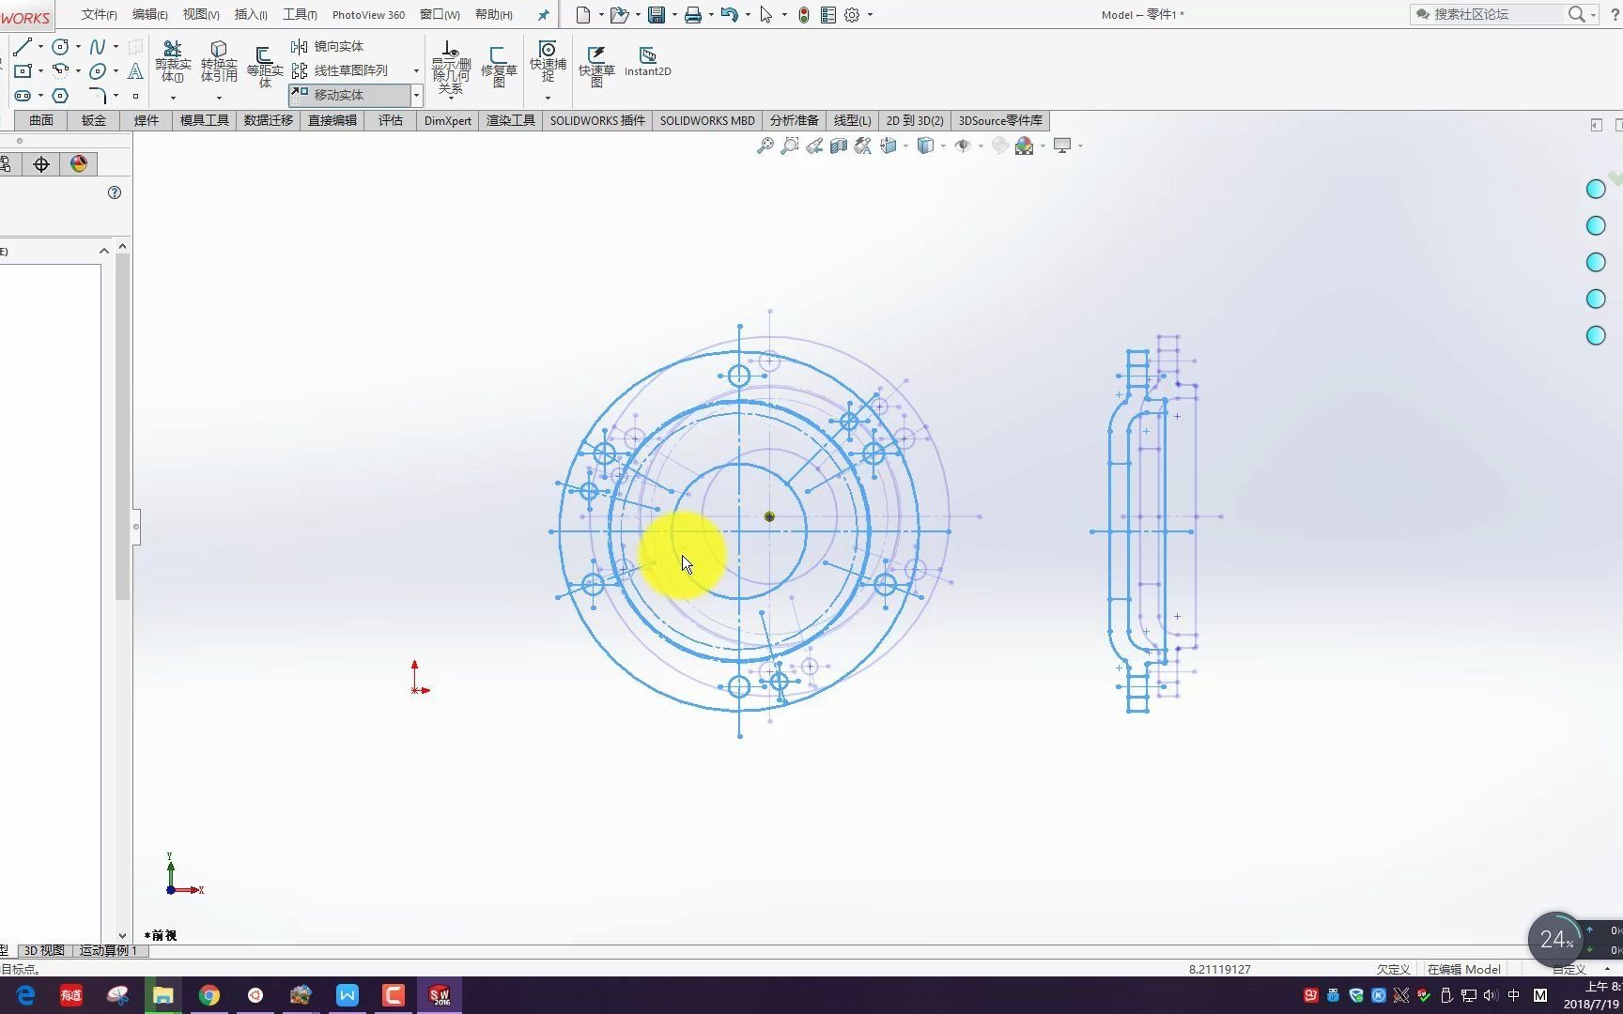1623x1014 pixels.
Task: Expand the 移动实体 dropdown arrow
Action: pyautogui.click(x=416, y=95)
